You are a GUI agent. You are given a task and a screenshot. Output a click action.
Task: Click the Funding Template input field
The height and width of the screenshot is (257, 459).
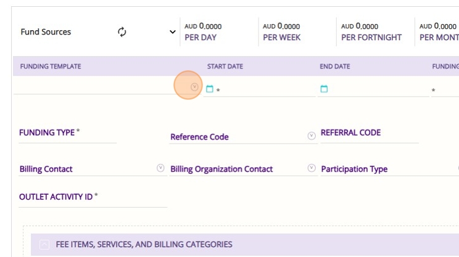coord(99,88)
